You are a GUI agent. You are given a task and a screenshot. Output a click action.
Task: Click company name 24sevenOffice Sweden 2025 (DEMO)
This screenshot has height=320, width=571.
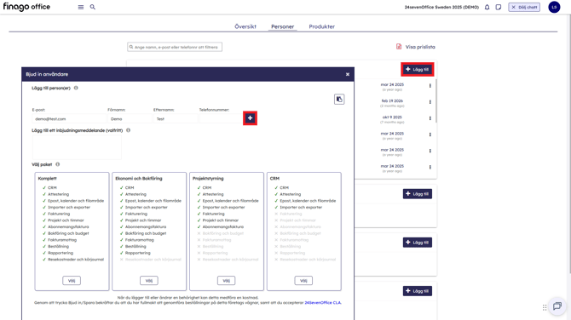(441, 8)
